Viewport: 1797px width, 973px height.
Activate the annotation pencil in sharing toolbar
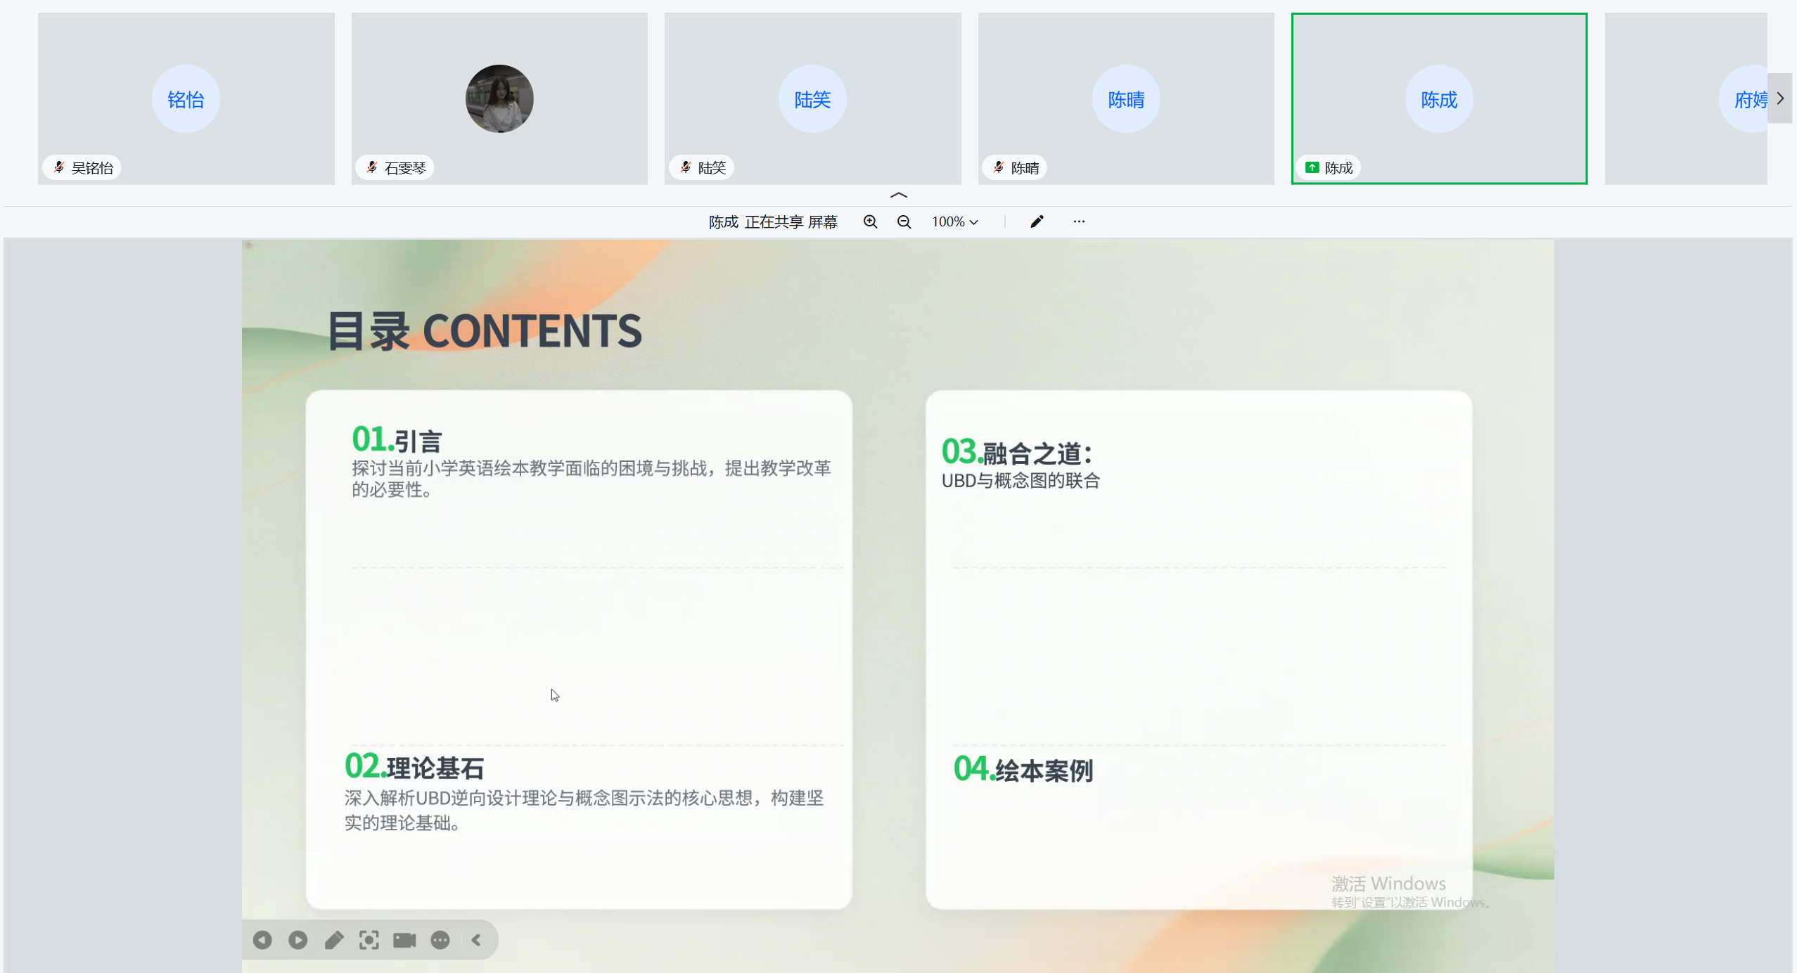1037,222
